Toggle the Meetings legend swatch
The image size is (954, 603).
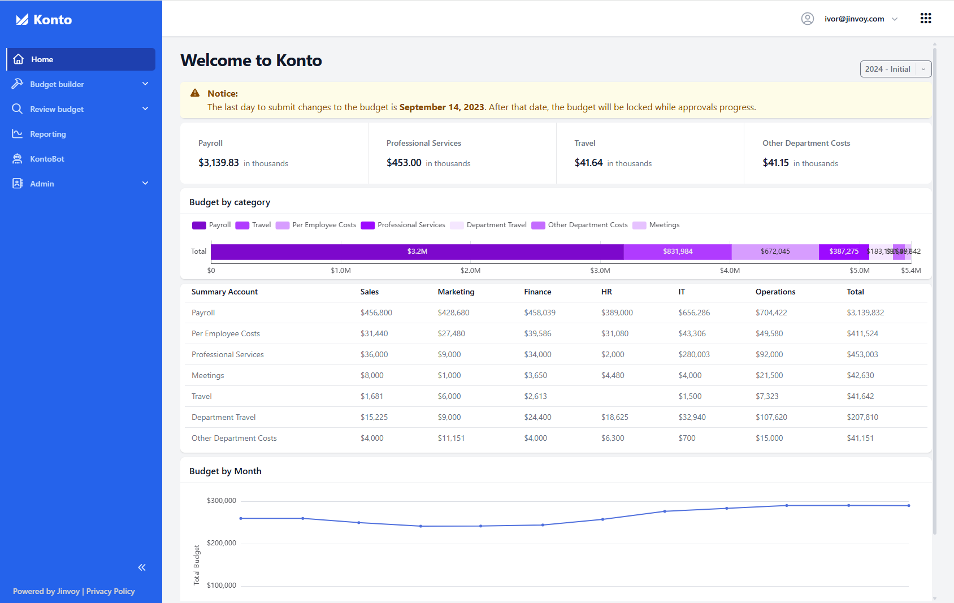(639, 225)
